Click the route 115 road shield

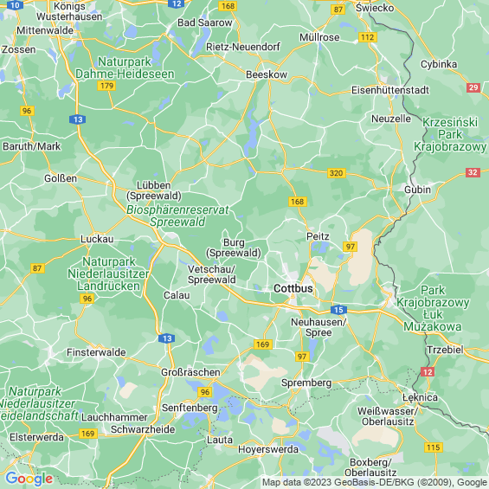pos(434,447)
